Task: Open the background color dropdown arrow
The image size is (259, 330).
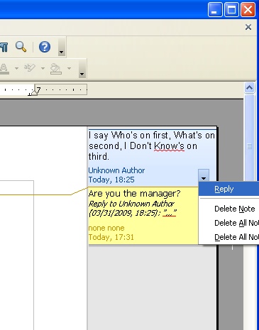Action: (69, 68)
